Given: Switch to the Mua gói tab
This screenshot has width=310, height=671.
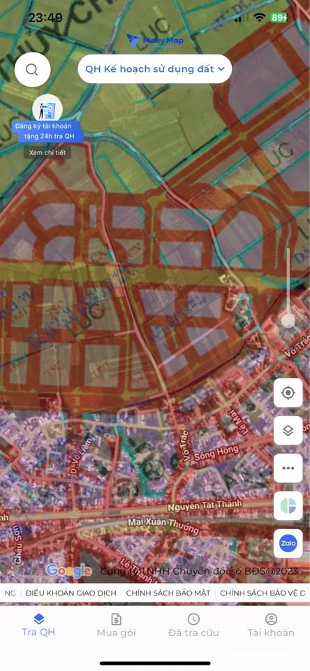Looking at the screenshot, I should (116, 625).
